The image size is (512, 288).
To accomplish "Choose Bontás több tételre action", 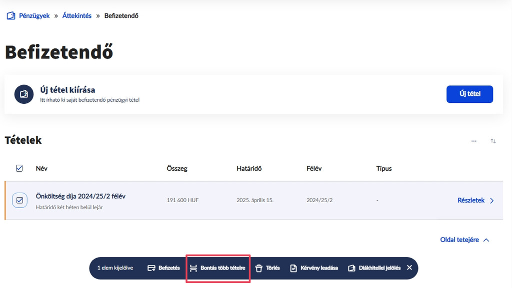I will pos(218,268).
